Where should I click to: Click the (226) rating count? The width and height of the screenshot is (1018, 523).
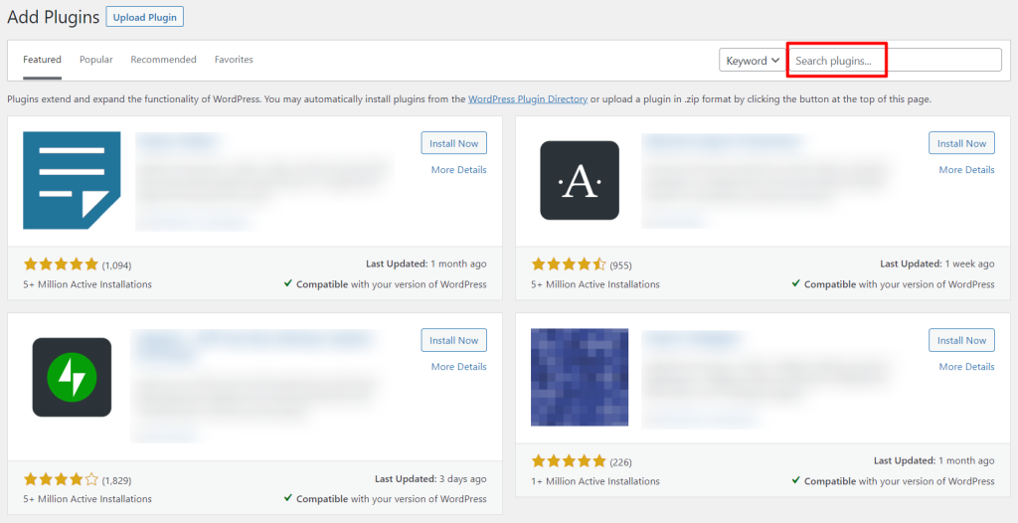[x=620, y=462]
